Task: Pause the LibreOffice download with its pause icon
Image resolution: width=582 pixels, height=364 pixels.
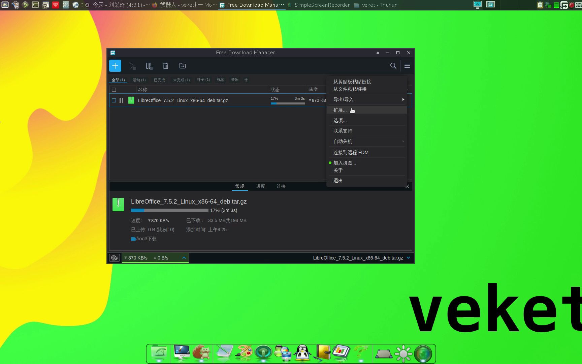Action: pos(121,100)
